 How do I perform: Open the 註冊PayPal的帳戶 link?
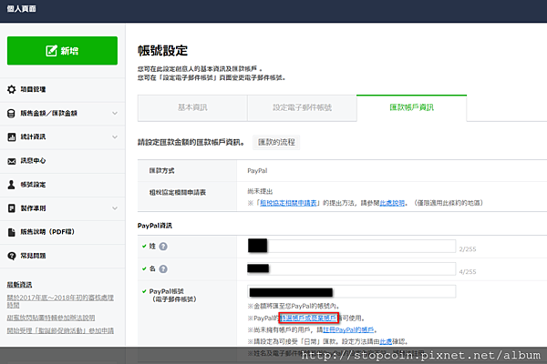(x=348, y=329)
